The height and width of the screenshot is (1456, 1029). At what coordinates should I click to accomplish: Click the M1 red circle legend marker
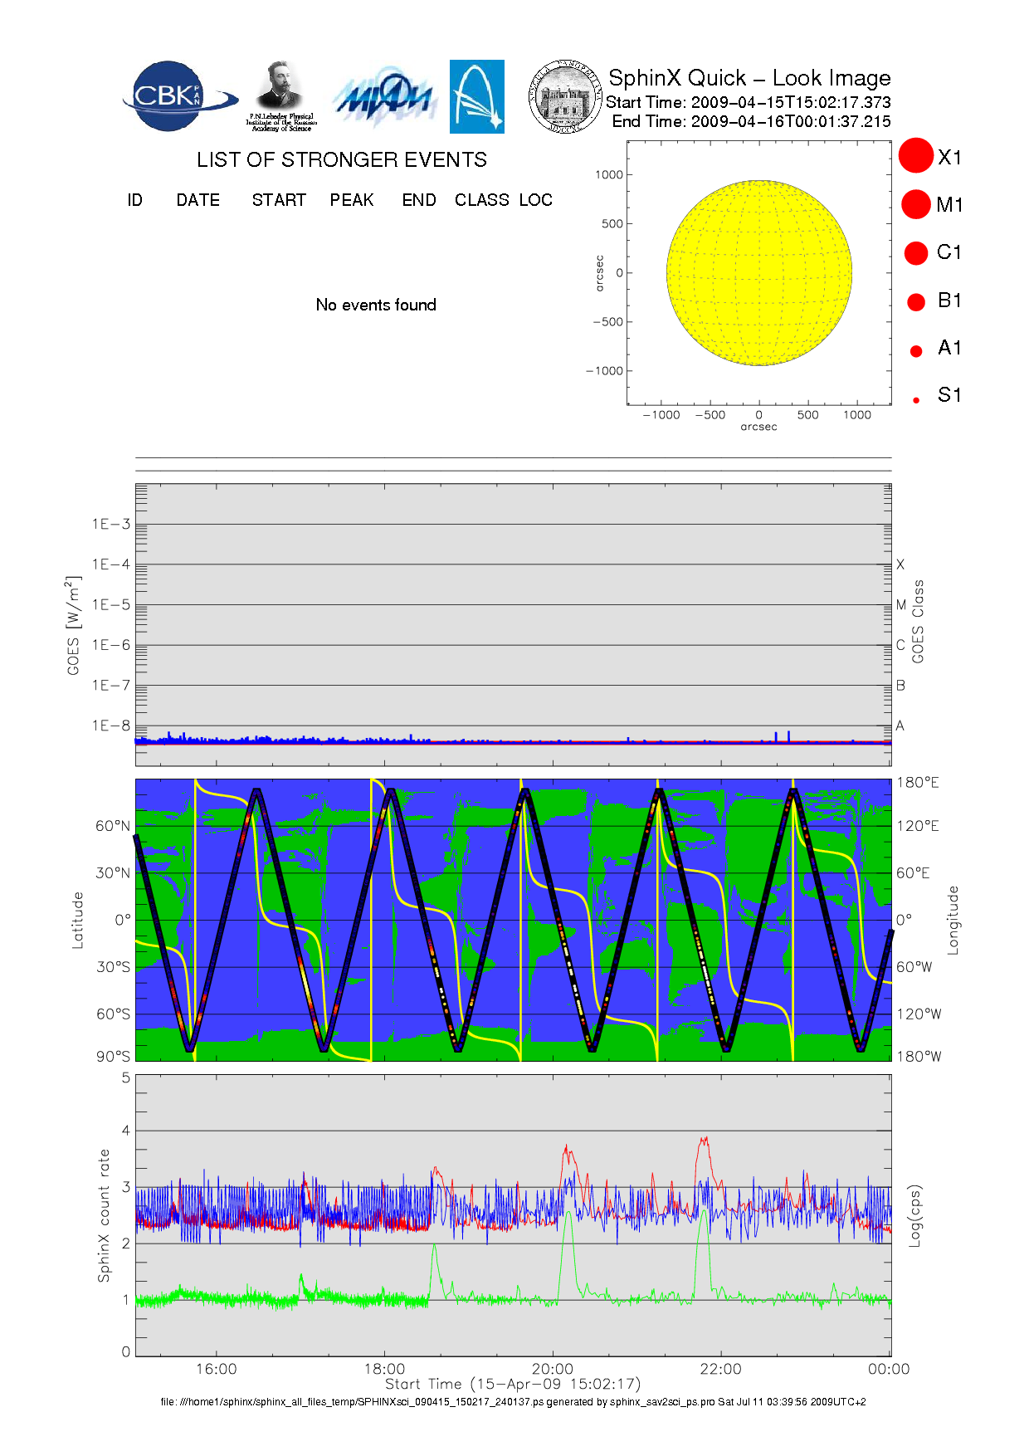click(x=916, y=204)
